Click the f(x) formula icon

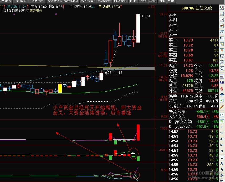(x=222, y=63)
